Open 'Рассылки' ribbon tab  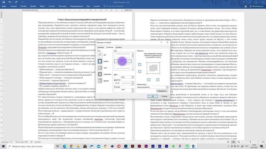[x=62, y=6]
